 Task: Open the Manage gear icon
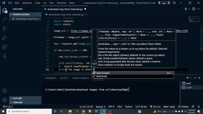coord(4,100)
